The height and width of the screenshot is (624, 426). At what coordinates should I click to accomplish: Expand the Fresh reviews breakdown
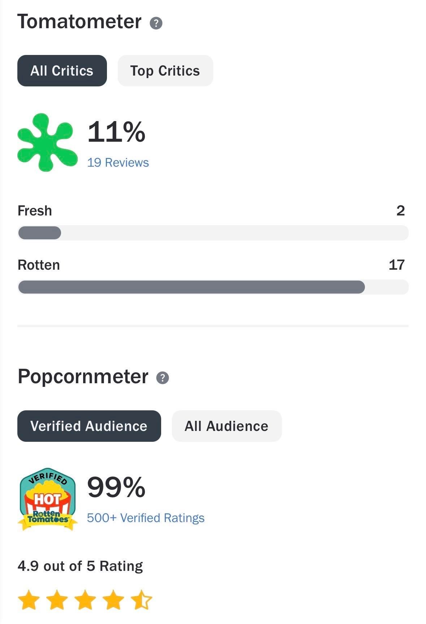click(x=34, y=210)
